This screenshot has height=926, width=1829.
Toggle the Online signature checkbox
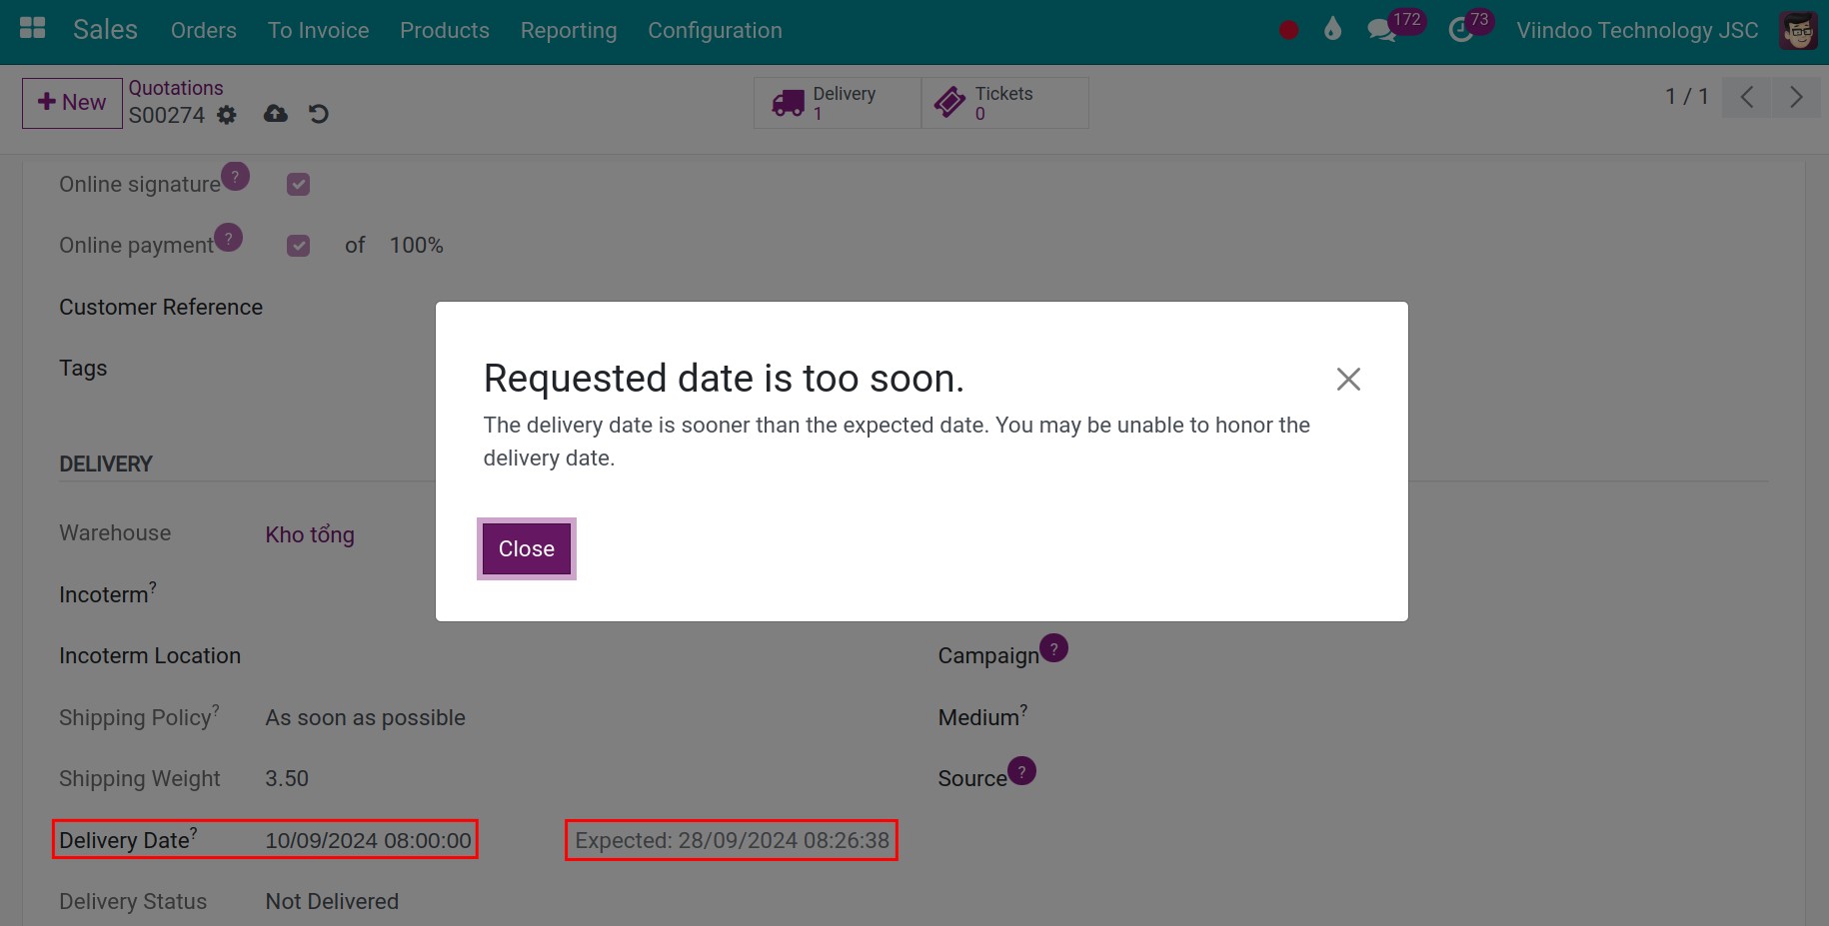point(298,184)
